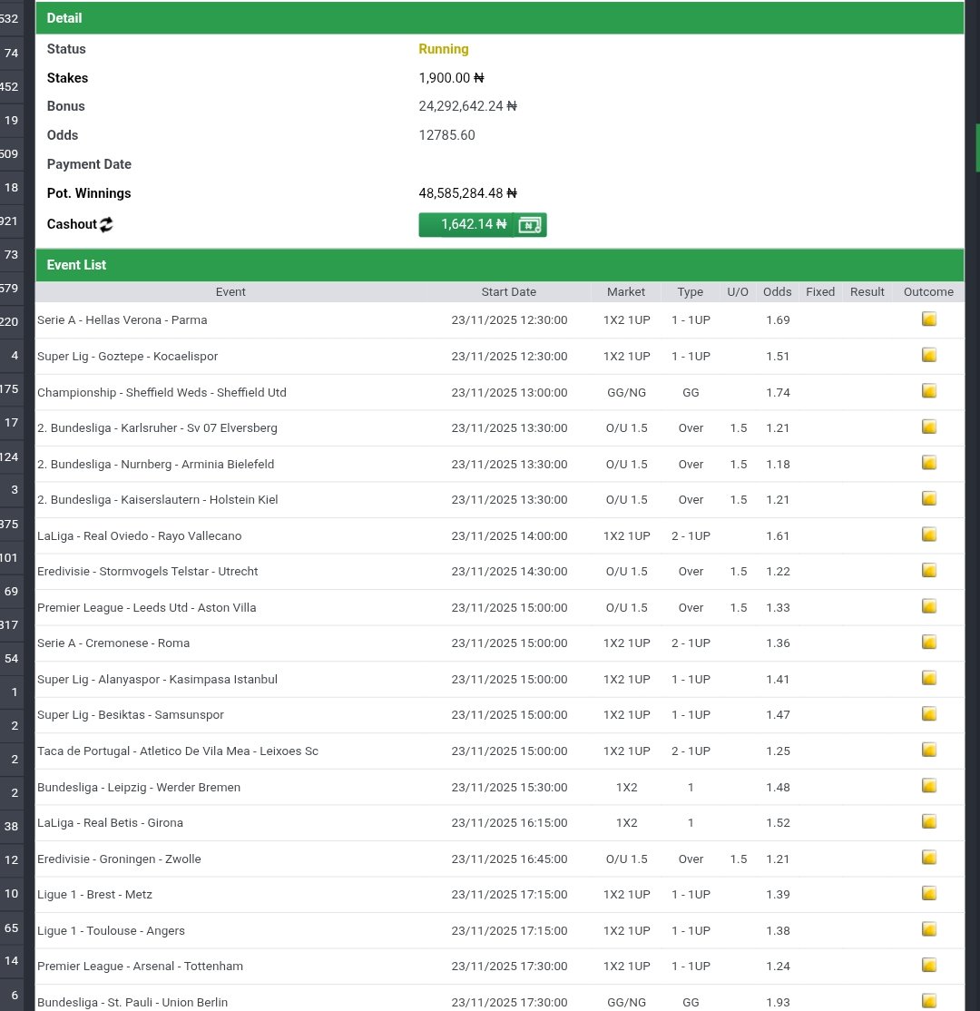Click the Event column header
The height and width of the screenshot is (1011, 980).
coord(230,291)
